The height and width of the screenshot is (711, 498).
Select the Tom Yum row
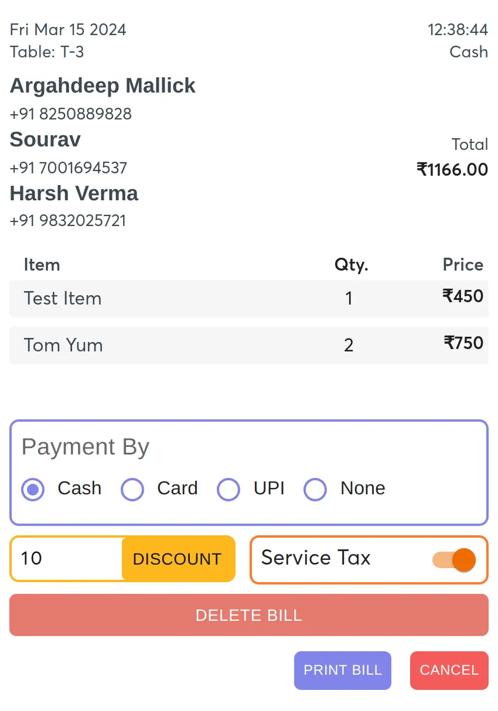tap(248, 346)
